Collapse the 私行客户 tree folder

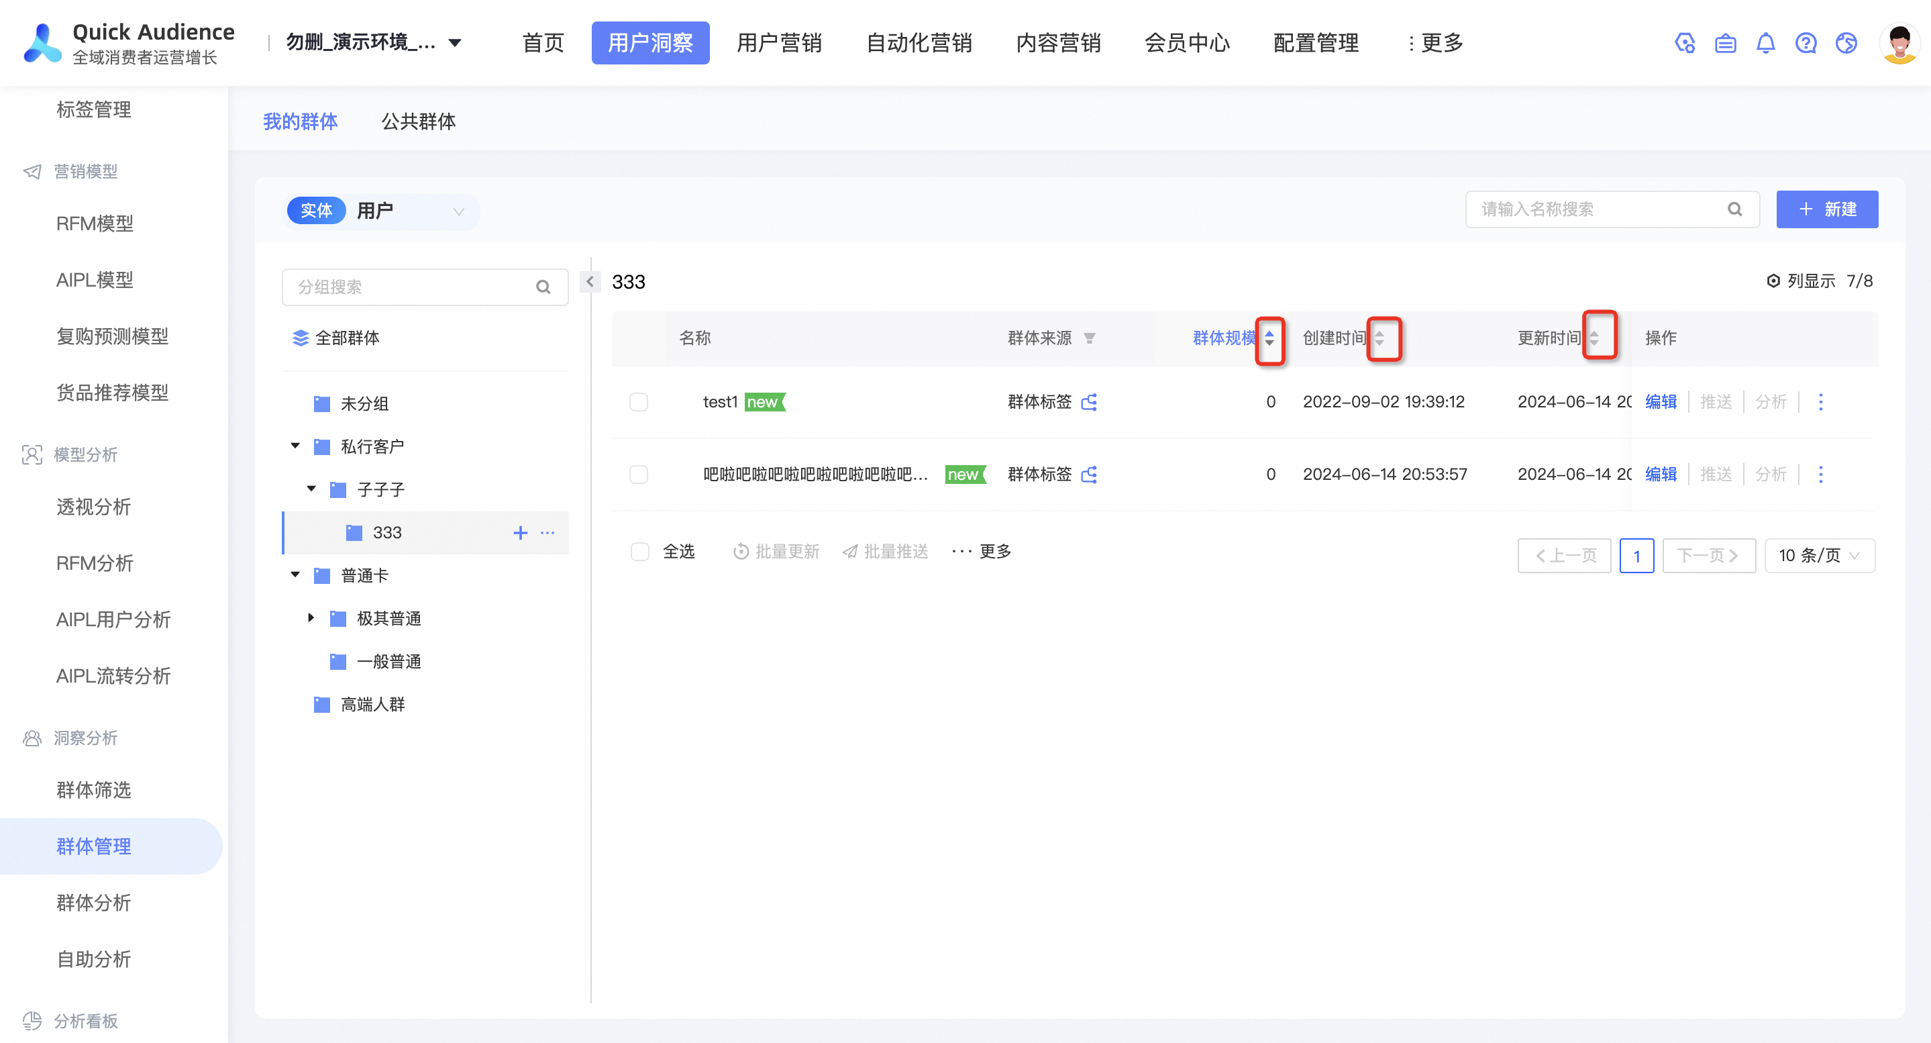click(x=295, y=446)
